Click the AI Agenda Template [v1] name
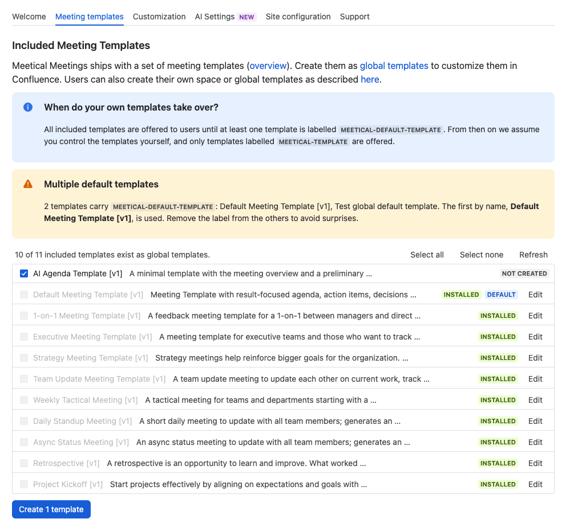Screen dimensions: 562x527 (78, 273)
